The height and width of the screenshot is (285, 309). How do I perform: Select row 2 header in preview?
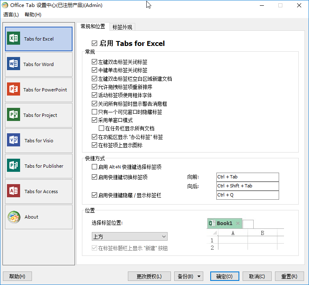(212, 248)
